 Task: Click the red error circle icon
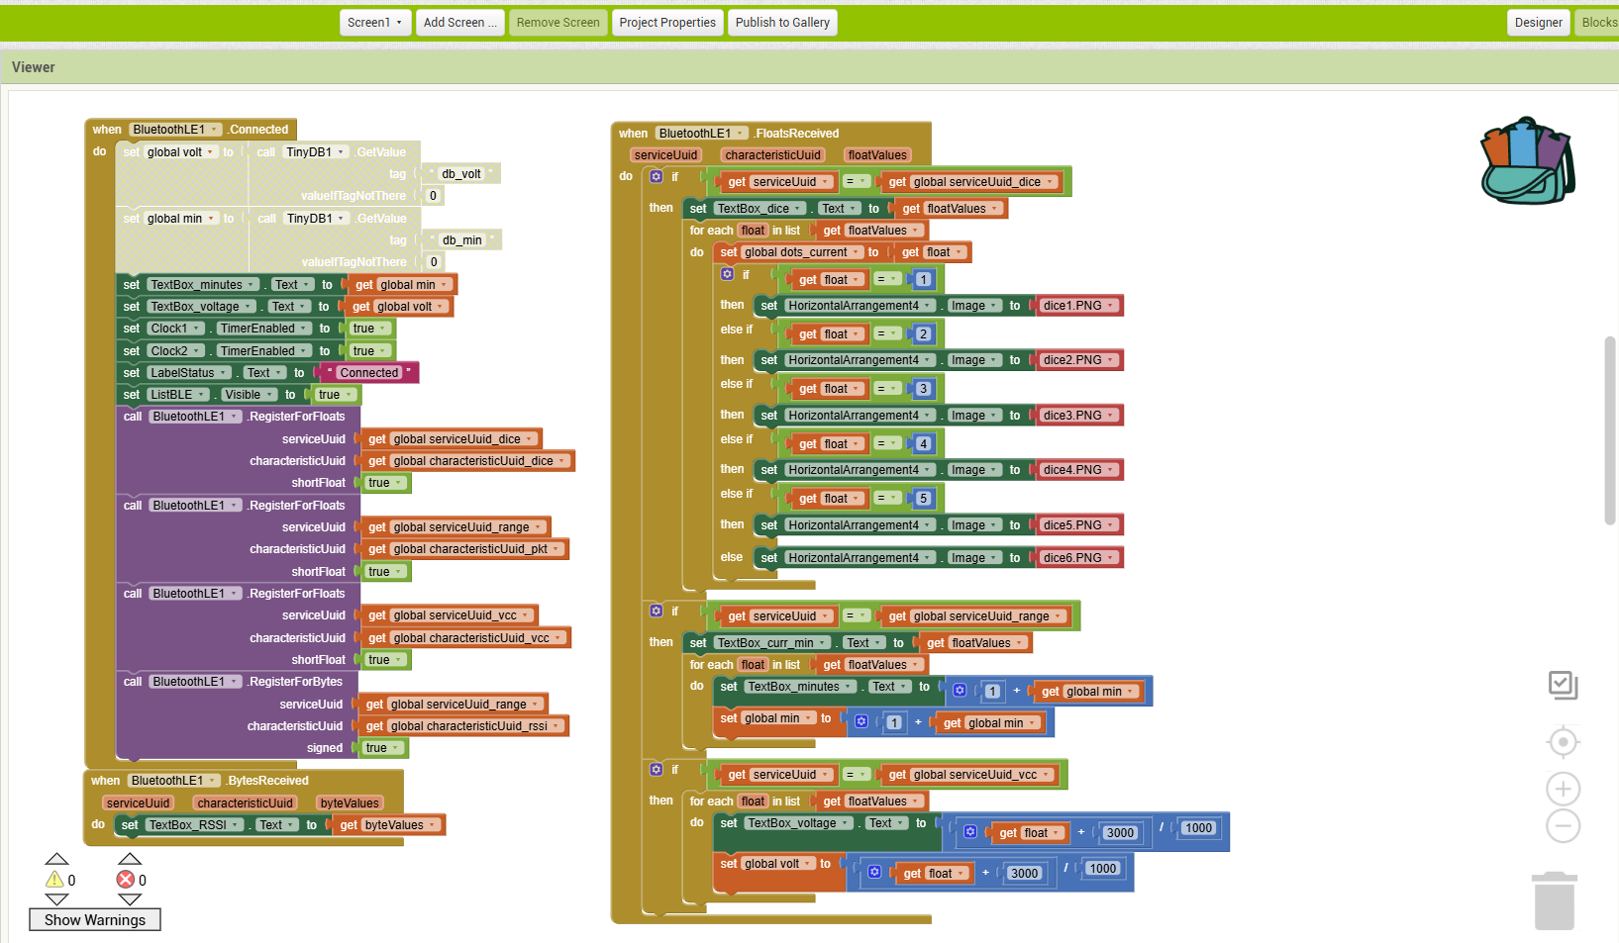pos(126,880)
